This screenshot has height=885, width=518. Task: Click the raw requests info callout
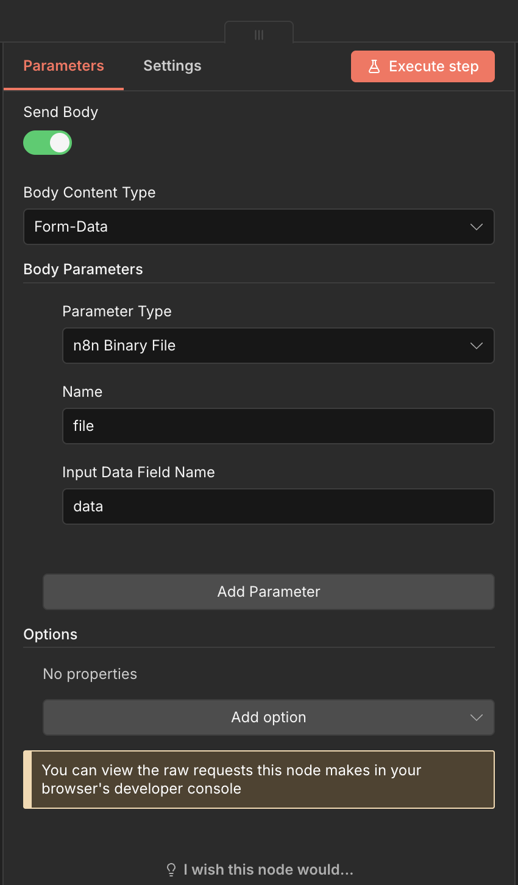tap(259, 779)
